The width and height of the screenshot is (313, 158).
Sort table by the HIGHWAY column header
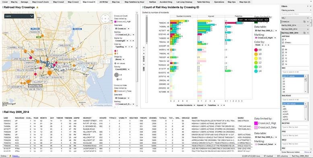(x=87, y=118)
